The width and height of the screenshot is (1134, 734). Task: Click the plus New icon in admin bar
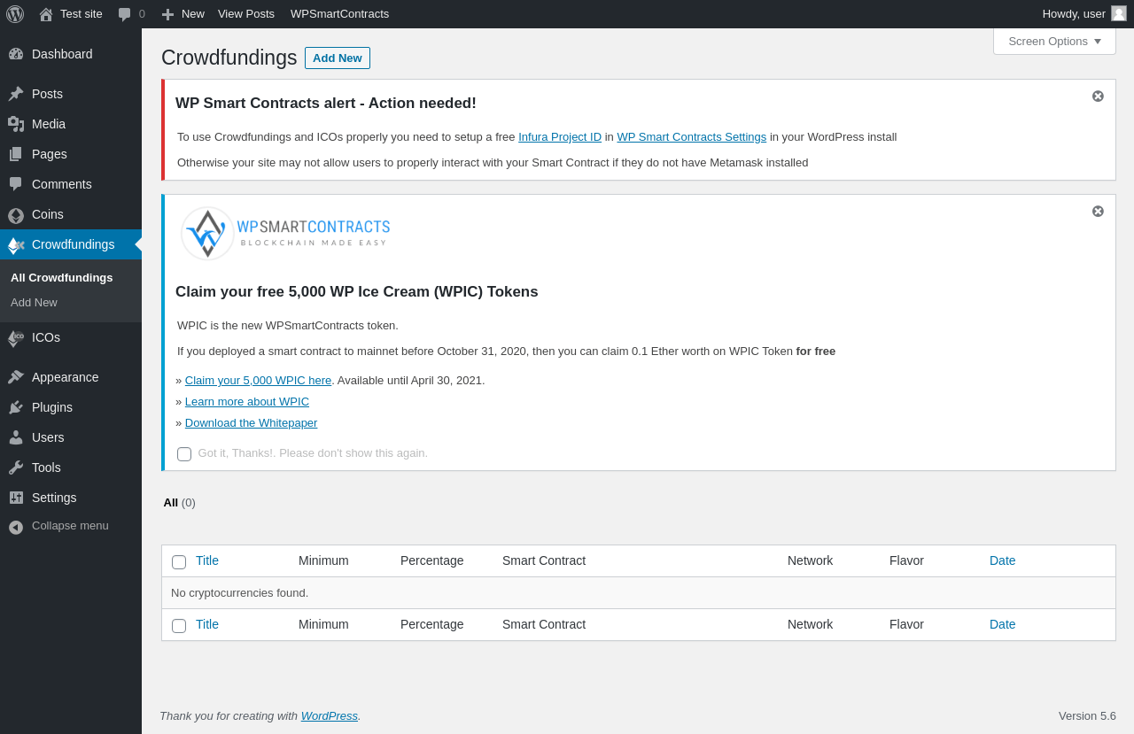167,14
